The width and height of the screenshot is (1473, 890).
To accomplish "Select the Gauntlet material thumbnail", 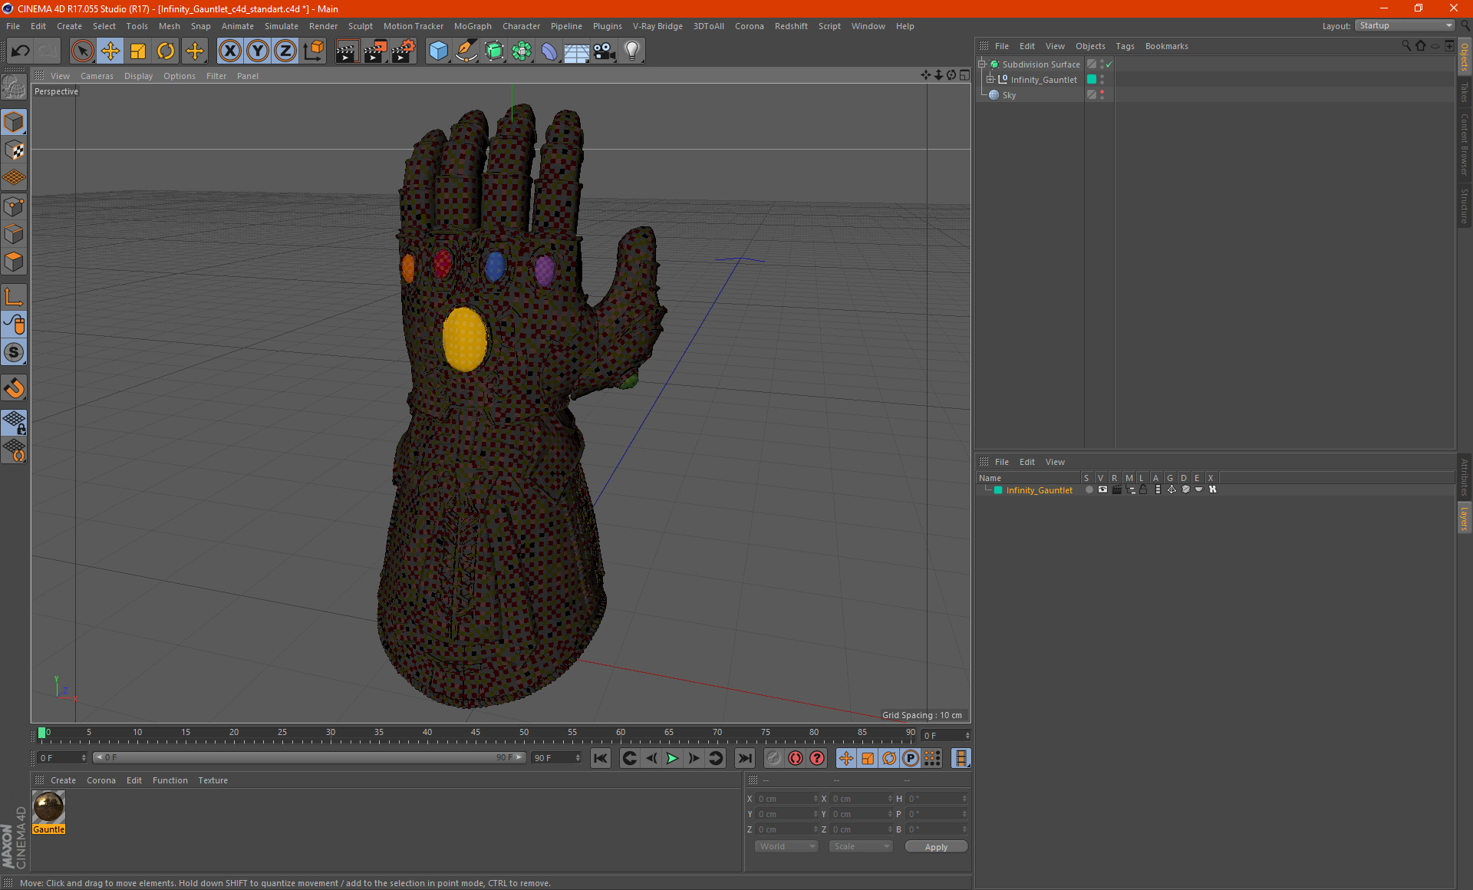I will coord(48,807).
